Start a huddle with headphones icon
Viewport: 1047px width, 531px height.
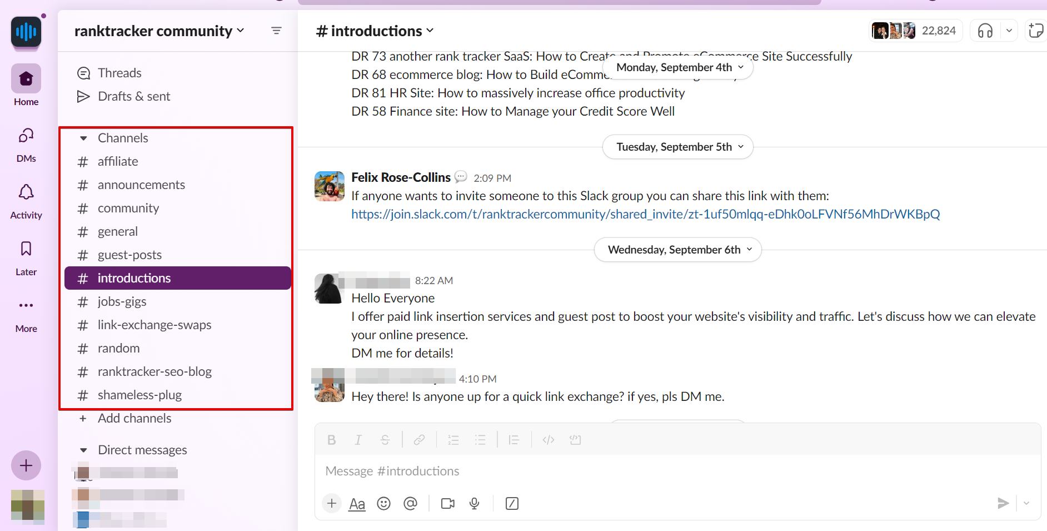(985, 31)
